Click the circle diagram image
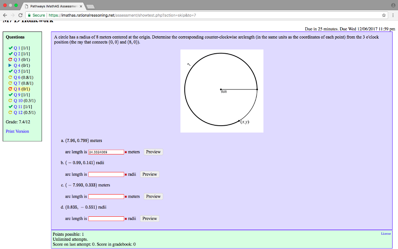This screenshot has height=249, width=398. [x=222, y=91]
